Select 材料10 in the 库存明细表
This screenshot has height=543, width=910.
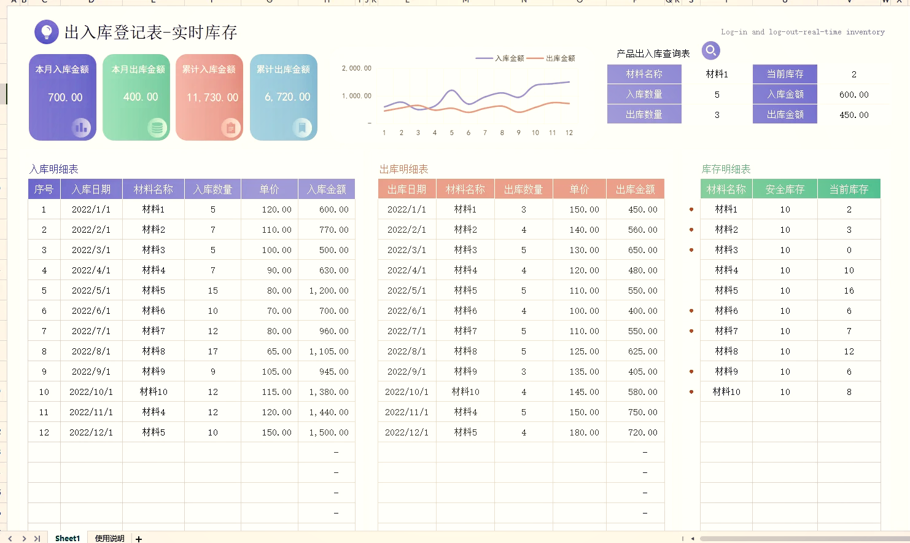[726, 392]
